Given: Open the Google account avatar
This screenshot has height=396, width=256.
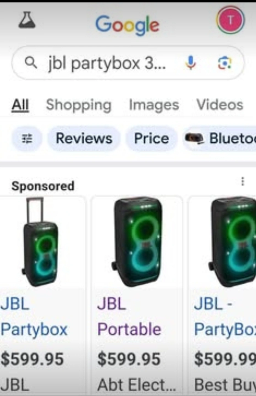Looking at the screenshot, I should 230,20.
